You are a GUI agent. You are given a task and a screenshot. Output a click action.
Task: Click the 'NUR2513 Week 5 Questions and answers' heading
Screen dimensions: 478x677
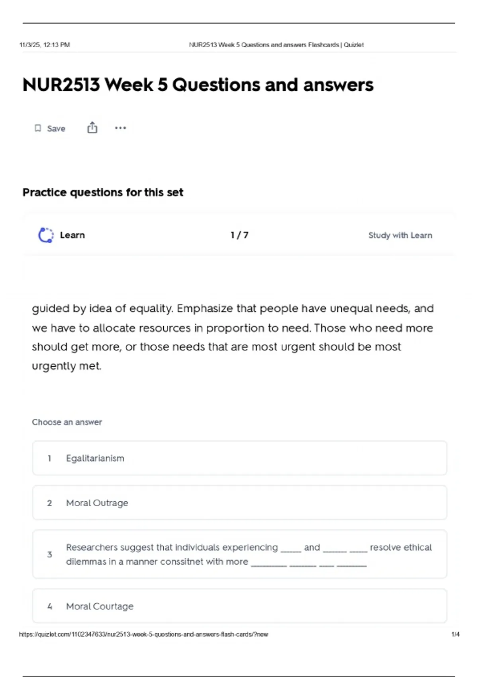tap(198, 85)
